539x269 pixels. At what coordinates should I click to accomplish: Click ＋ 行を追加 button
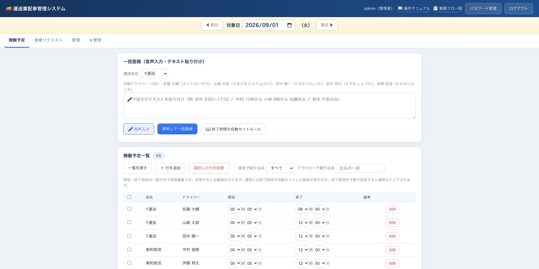(170, 168)
